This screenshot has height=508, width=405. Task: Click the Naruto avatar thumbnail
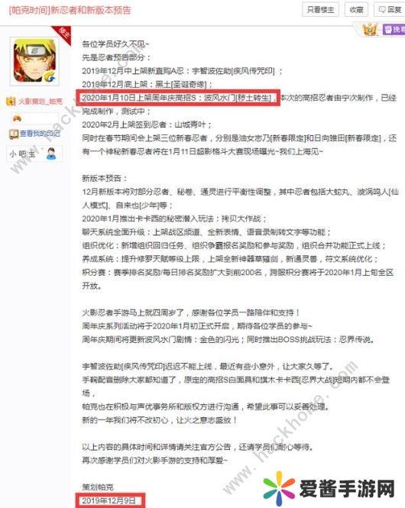pyautogui.click(x=34, y=61)
